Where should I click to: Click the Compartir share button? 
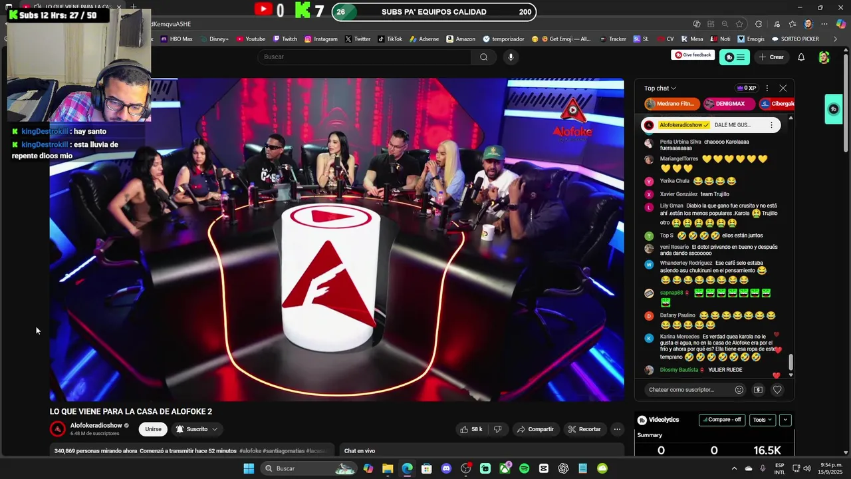(x=535, y=429)
